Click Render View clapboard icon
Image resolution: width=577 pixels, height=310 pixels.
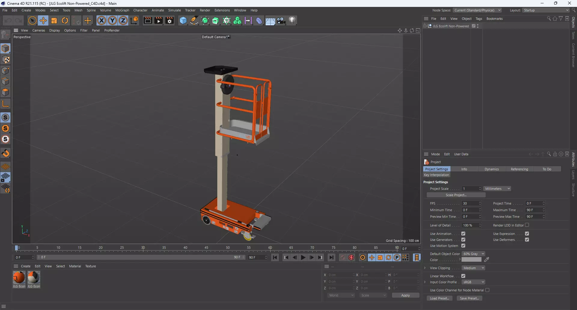pos(148,21)
